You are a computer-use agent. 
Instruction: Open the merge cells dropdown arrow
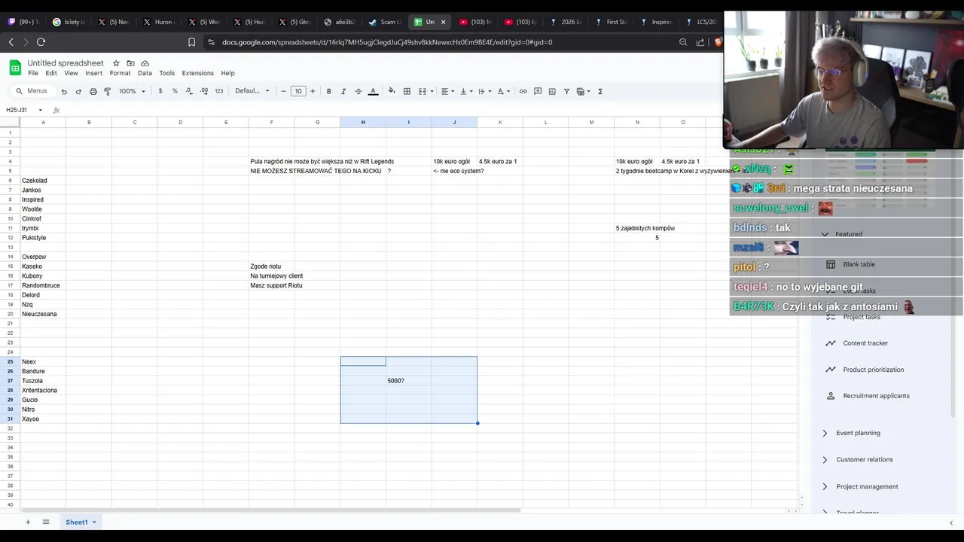coord(432,91)
